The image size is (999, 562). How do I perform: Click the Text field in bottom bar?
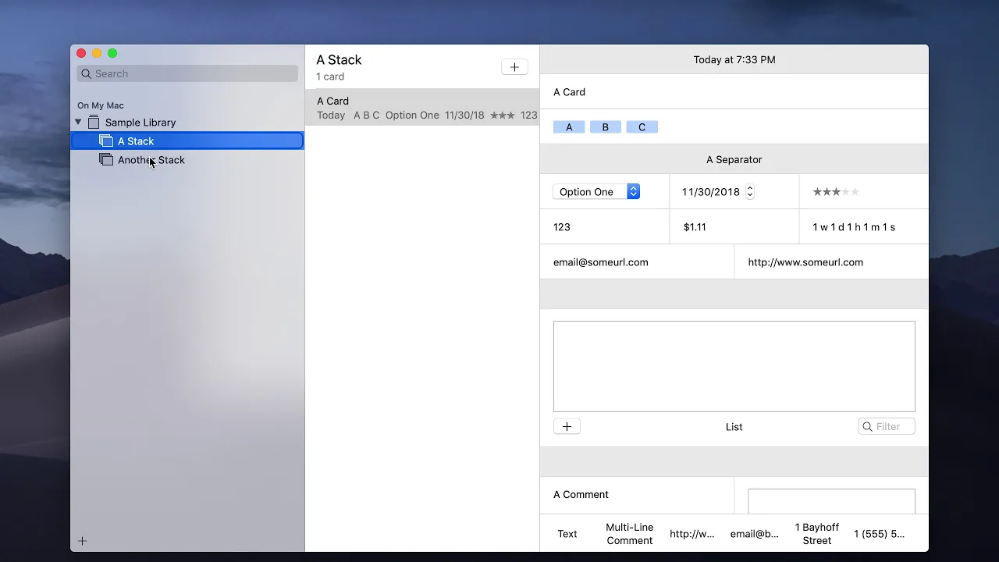[x=567, y=534]
